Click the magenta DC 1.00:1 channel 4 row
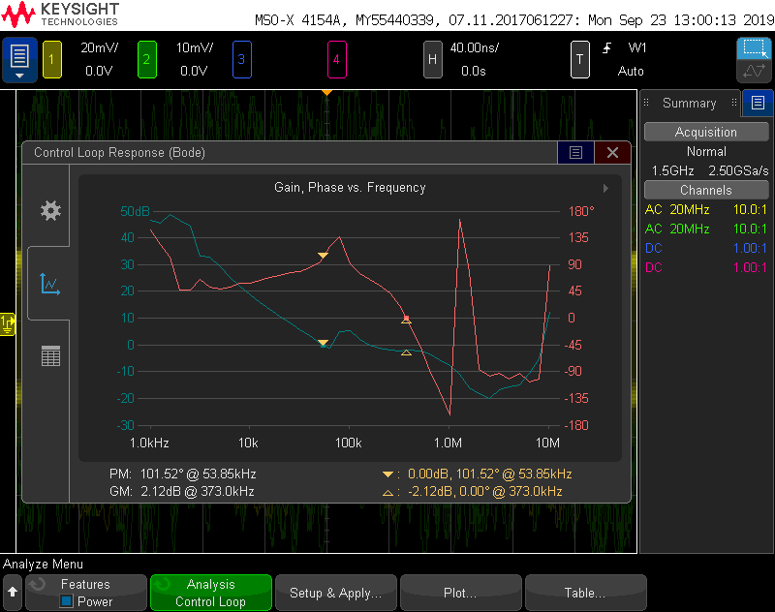The image size is (775, 612). (x=706, y=267)
